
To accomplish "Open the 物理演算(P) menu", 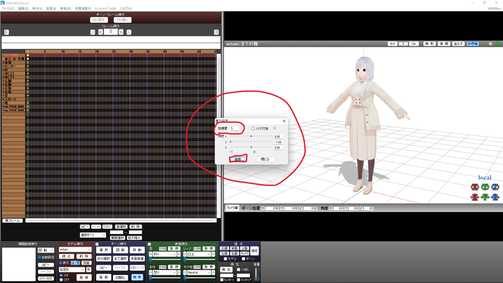I will pyautogui.click(x=83, y=8).
